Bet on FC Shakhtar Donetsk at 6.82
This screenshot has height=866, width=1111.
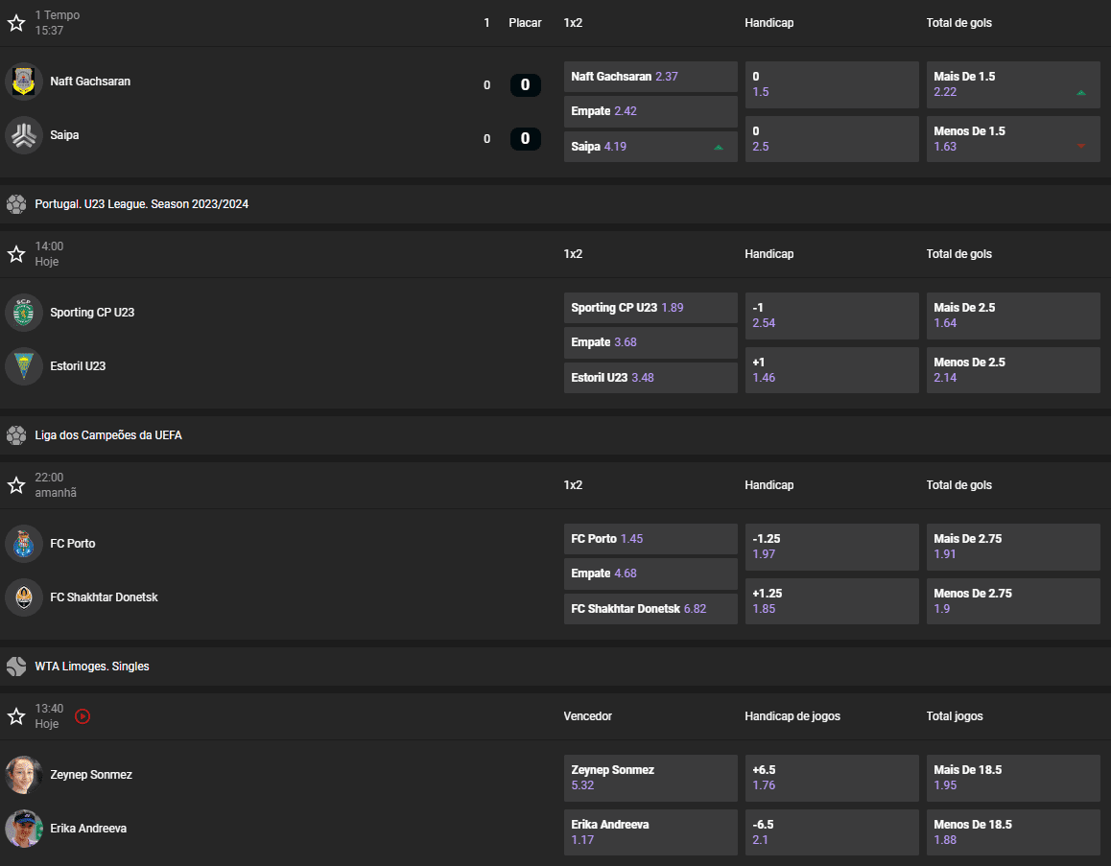coord(650,609)
